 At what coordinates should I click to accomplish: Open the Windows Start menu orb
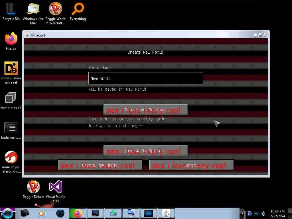coord(8,213)
